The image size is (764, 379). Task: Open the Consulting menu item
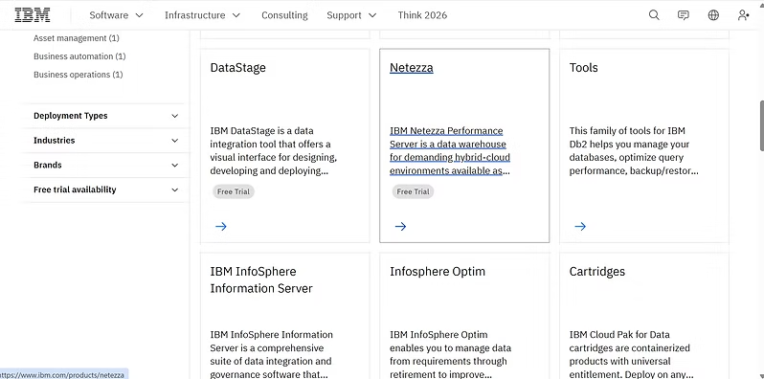[284, 15]
